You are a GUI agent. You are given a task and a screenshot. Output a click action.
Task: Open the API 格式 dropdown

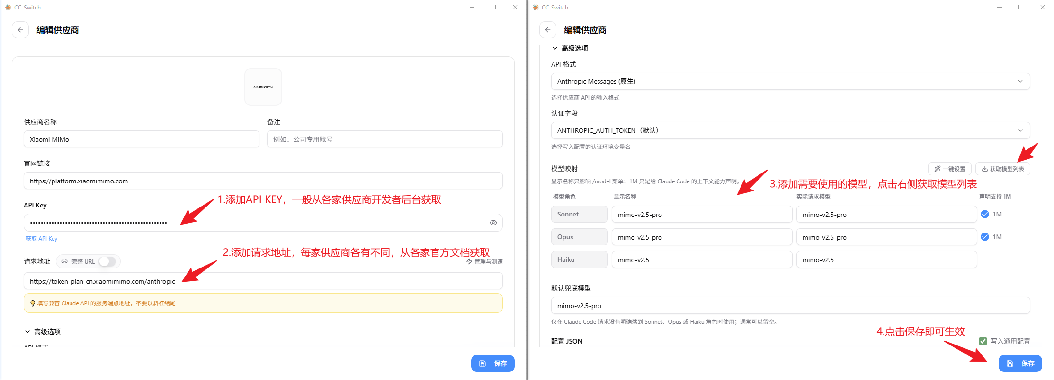(x=790, y=81)
